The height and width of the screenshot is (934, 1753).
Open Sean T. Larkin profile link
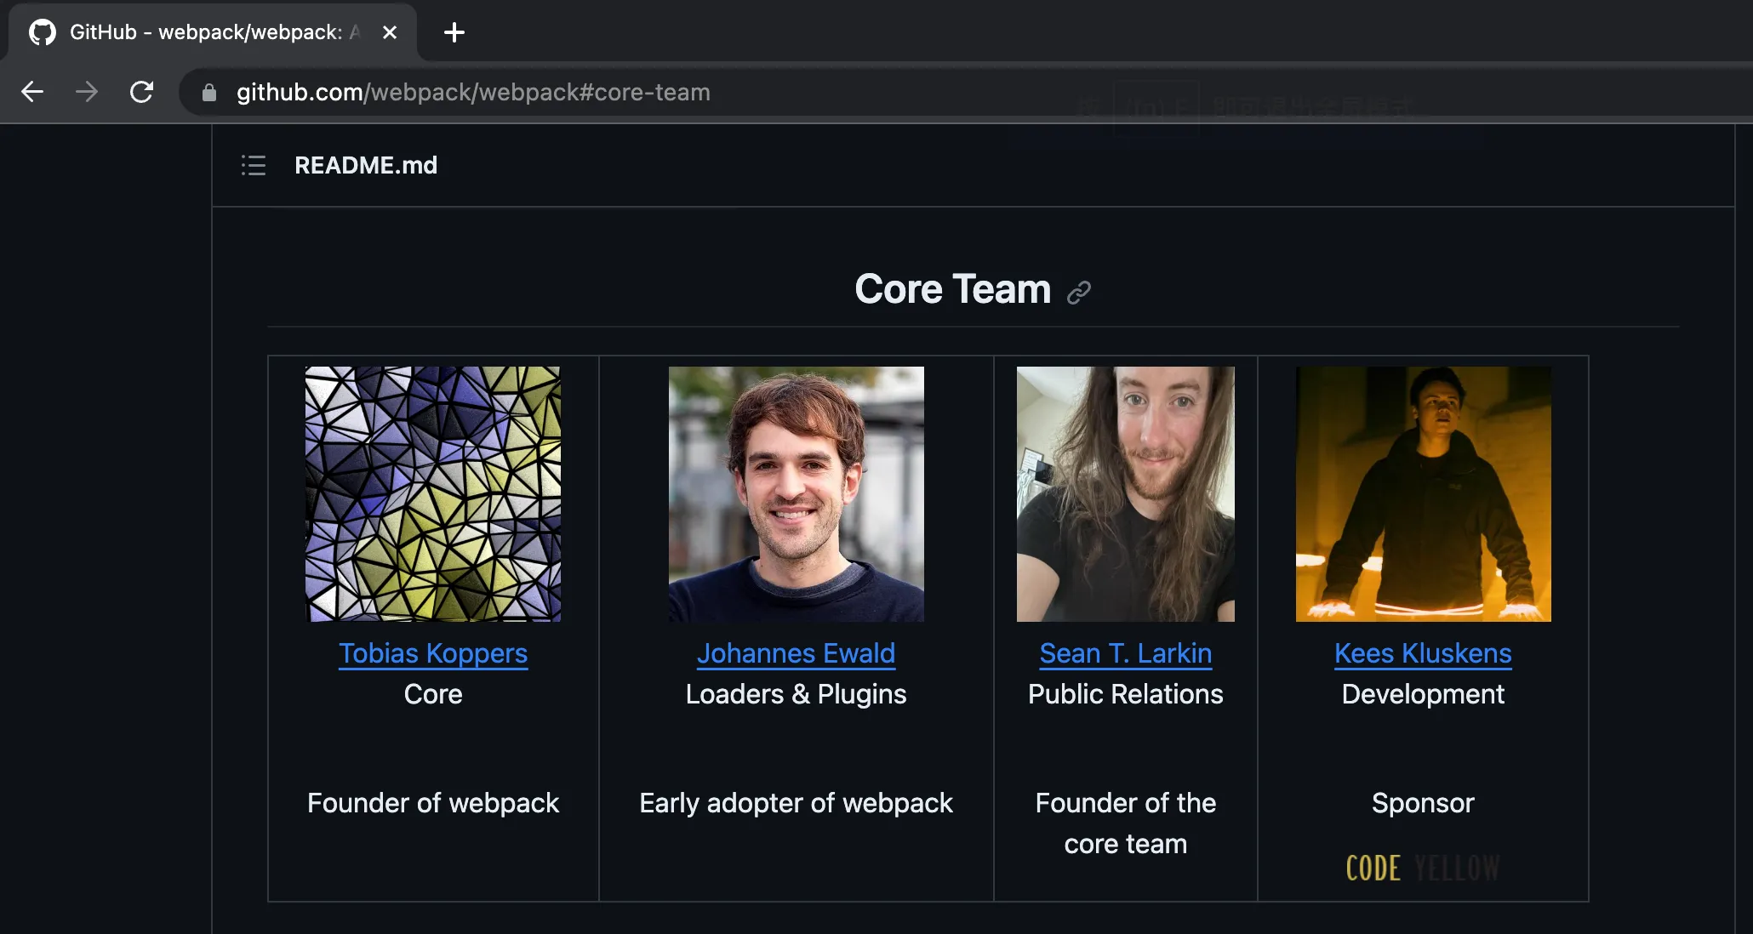coord(1125,653)
